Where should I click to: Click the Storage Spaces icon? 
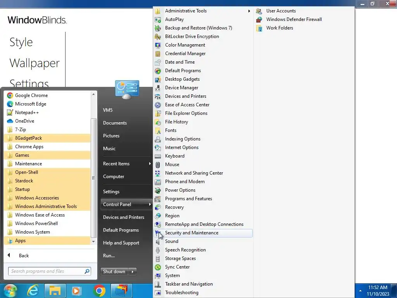[158, 259]
